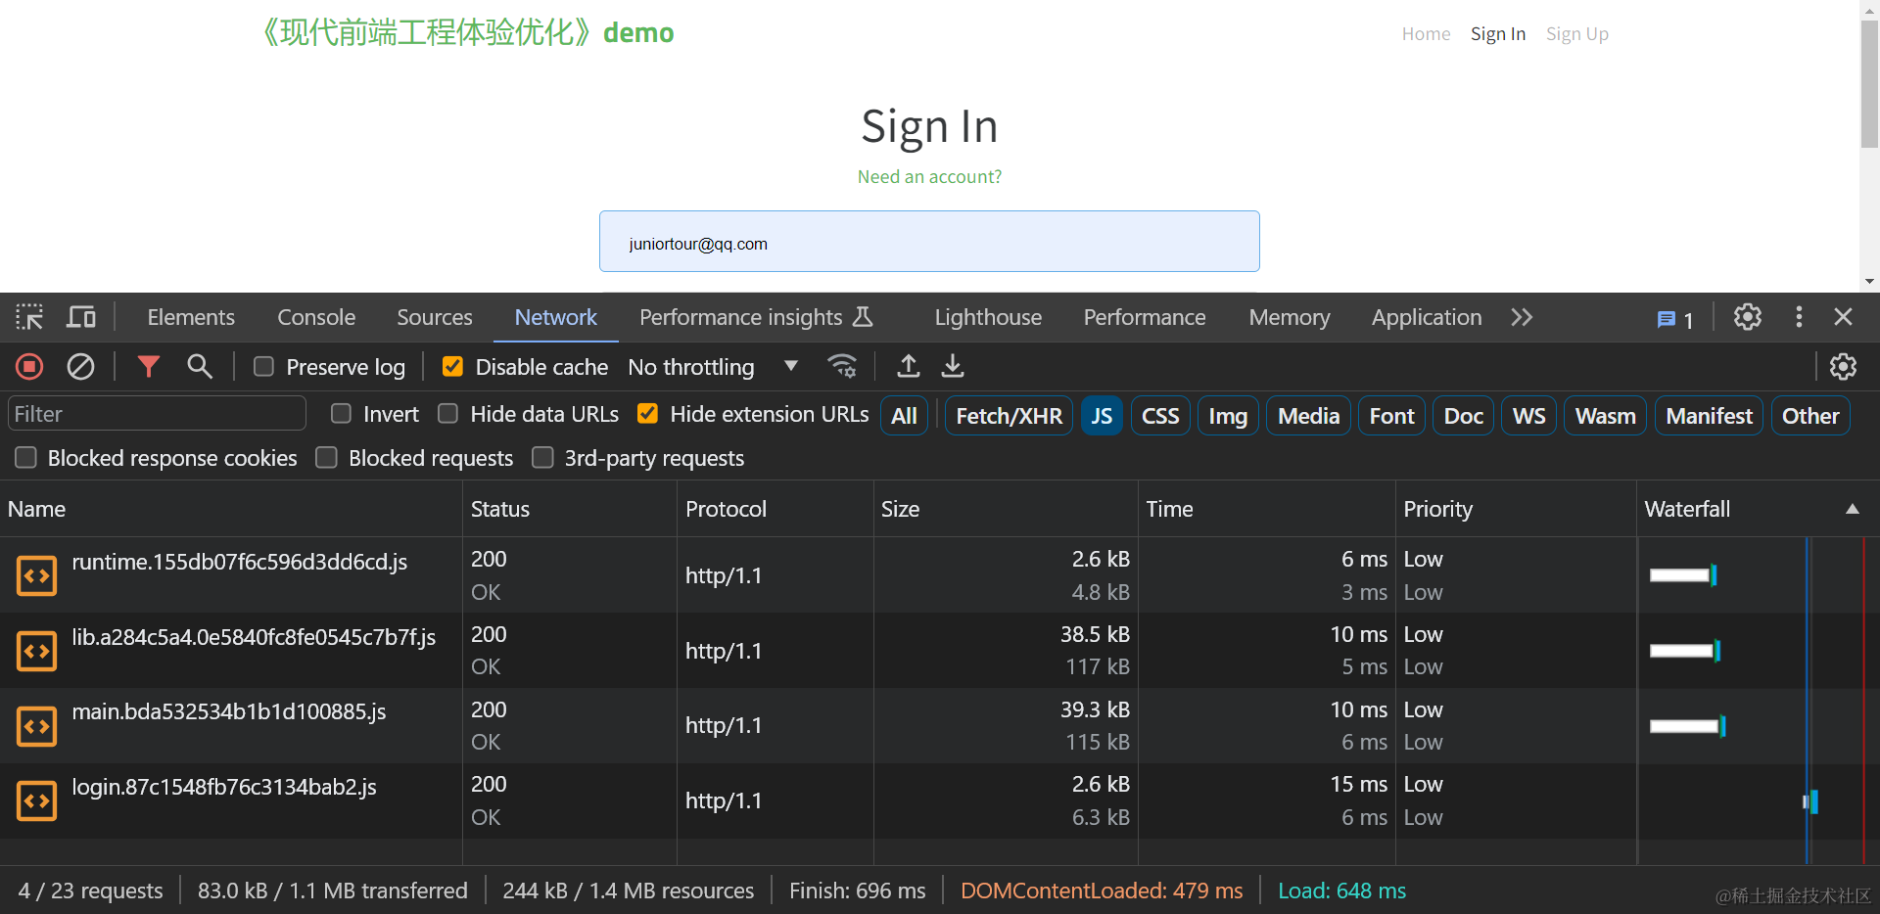Open network panel settings gear

pos(1843,367)
